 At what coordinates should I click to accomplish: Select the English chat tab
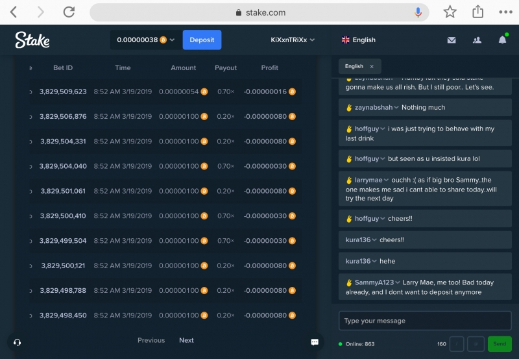click(x=354, y=66)
